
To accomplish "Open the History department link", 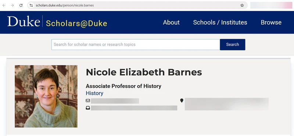I will [x=94, y=93].
